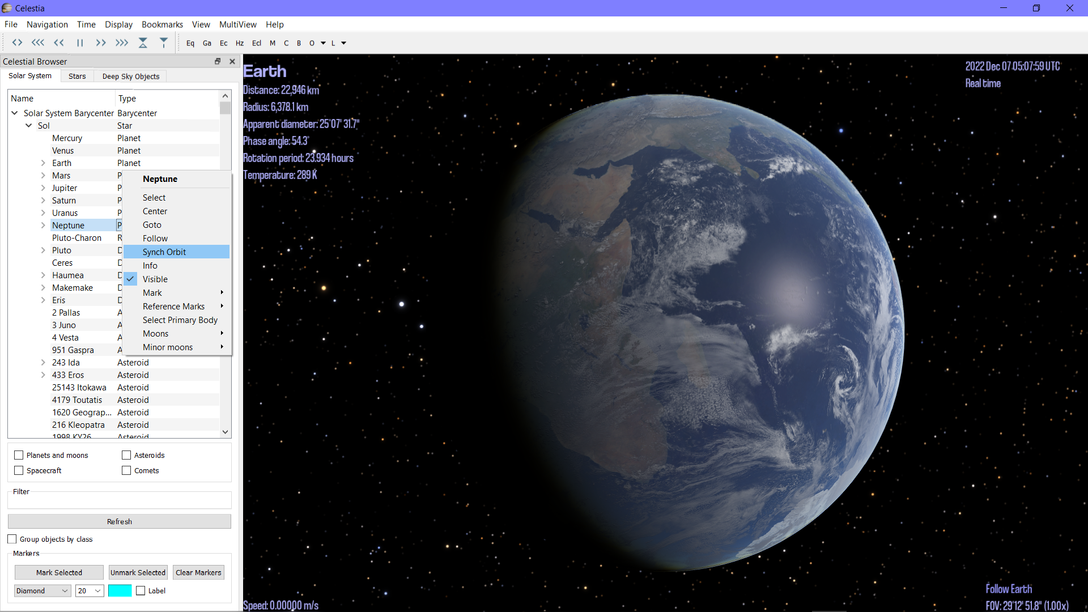This screenshot has height=612, width=1088.
Task: Click the funnel icon next to the hourglass
Action: (x=164, y=43)
